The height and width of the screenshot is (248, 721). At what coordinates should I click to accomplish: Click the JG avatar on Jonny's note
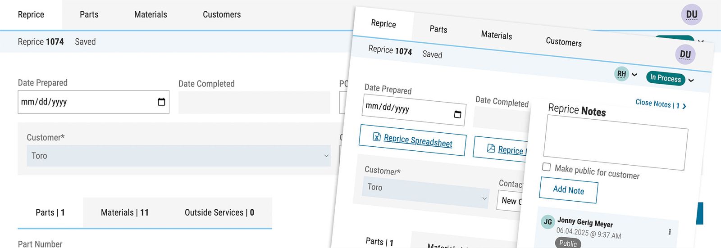pos(548,221)
